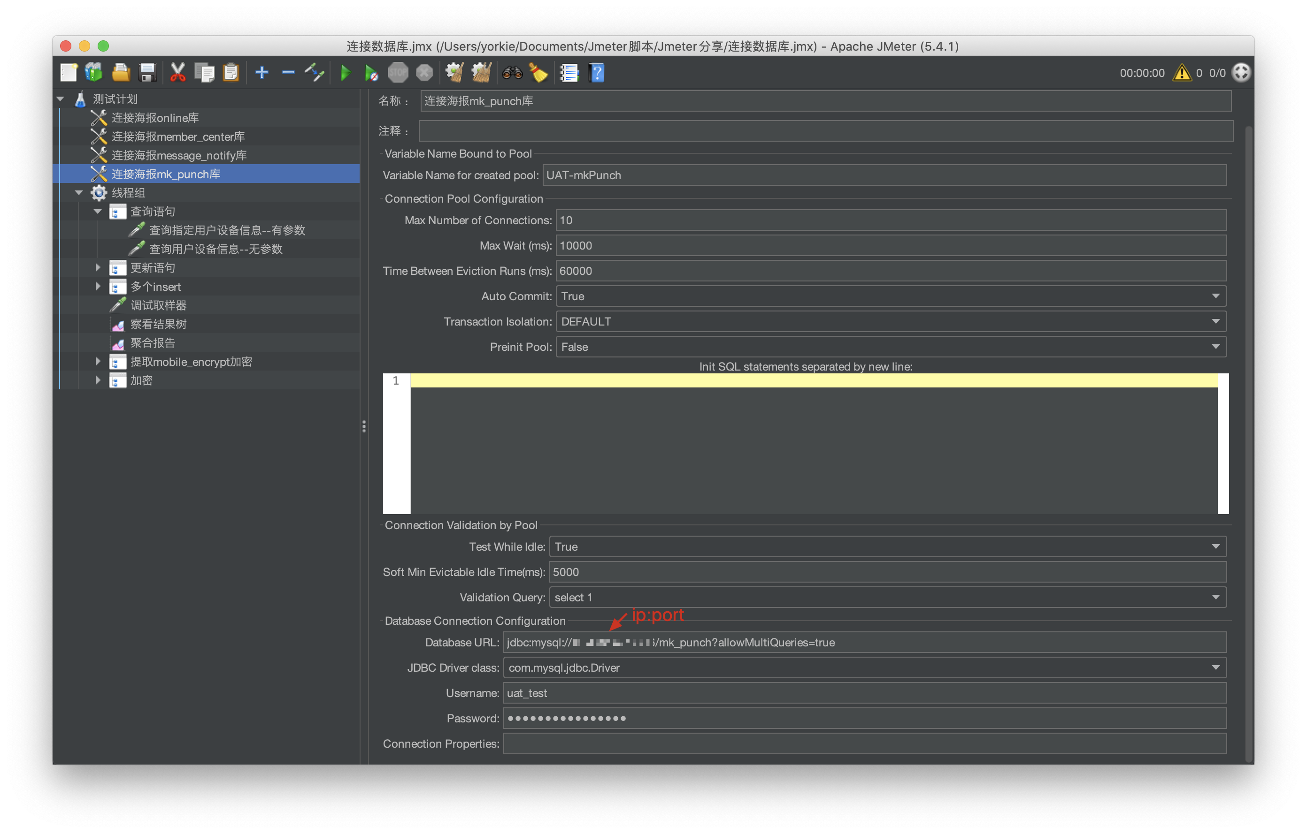1307x834 pixels.
Task: Select 连接海报online库 in the tree
Action: [155, 118]
